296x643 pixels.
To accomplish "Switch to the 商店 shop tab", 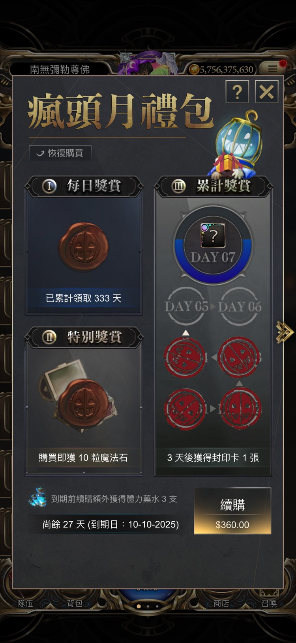I will coord(221,603).
